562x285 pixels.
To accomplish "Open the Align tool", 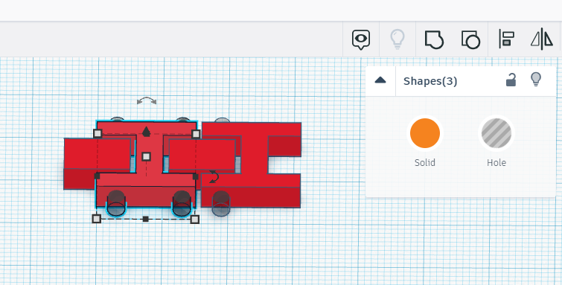I will (506, 39).
